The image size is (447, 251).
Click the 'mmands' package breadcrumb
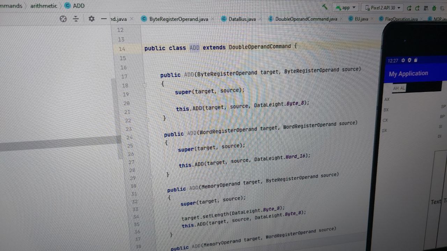pos(11,6)
